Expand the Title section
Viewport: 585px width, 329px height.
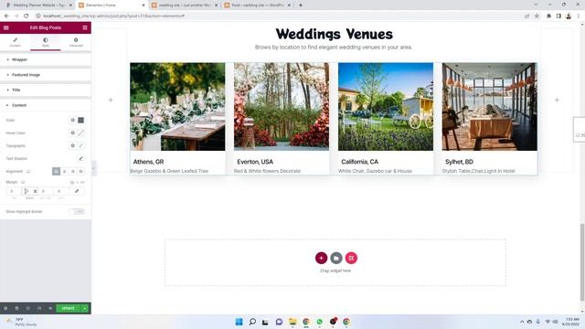point(46,90)
